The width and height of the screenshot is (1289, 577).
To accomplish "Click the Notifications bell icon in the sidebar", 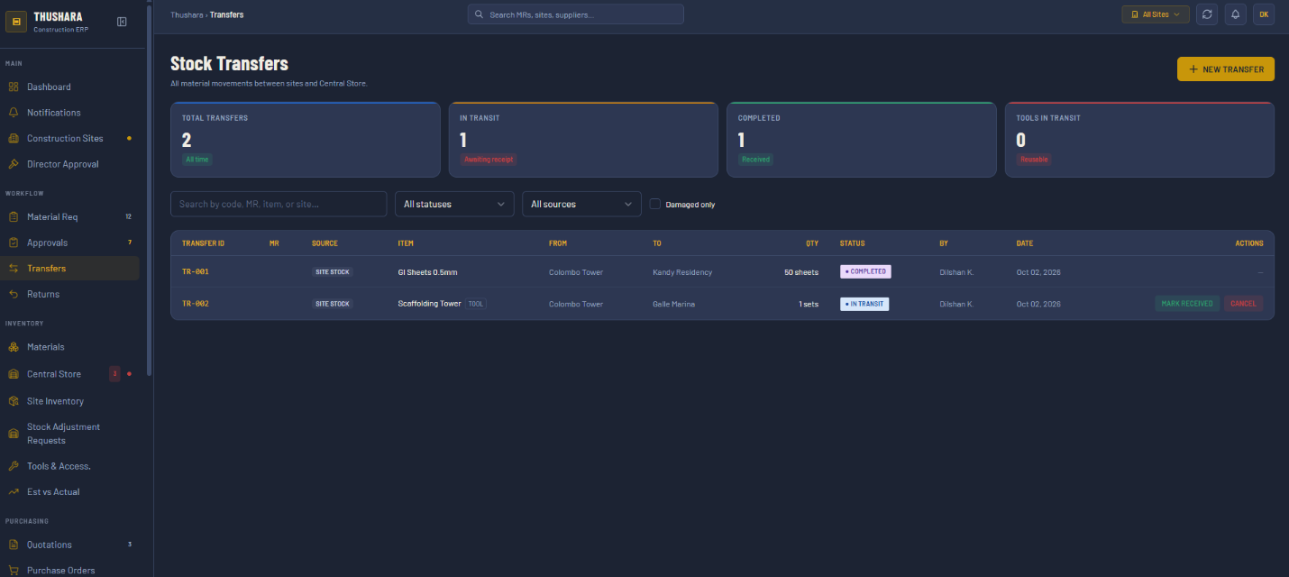I will (14, 113).
